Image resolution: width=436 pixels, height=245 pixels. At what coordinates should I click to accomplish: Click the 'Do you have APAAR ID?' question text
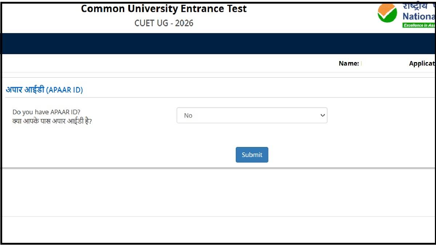47,112
